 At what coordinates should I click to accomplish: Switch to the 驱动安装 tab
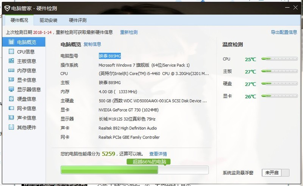[48, 20]
